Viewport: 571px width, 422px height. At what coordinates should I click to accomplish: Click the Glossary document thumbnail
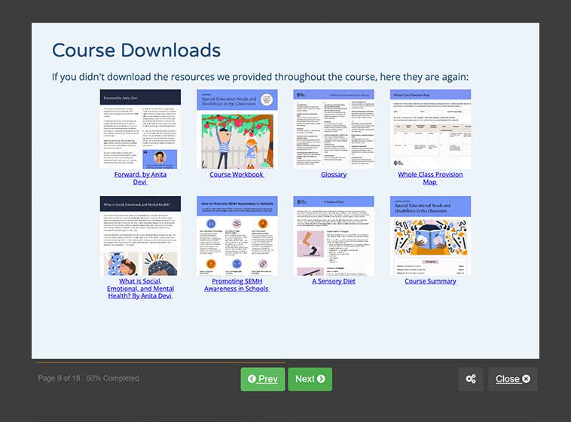pyautogui.click(x=334, y=129)
